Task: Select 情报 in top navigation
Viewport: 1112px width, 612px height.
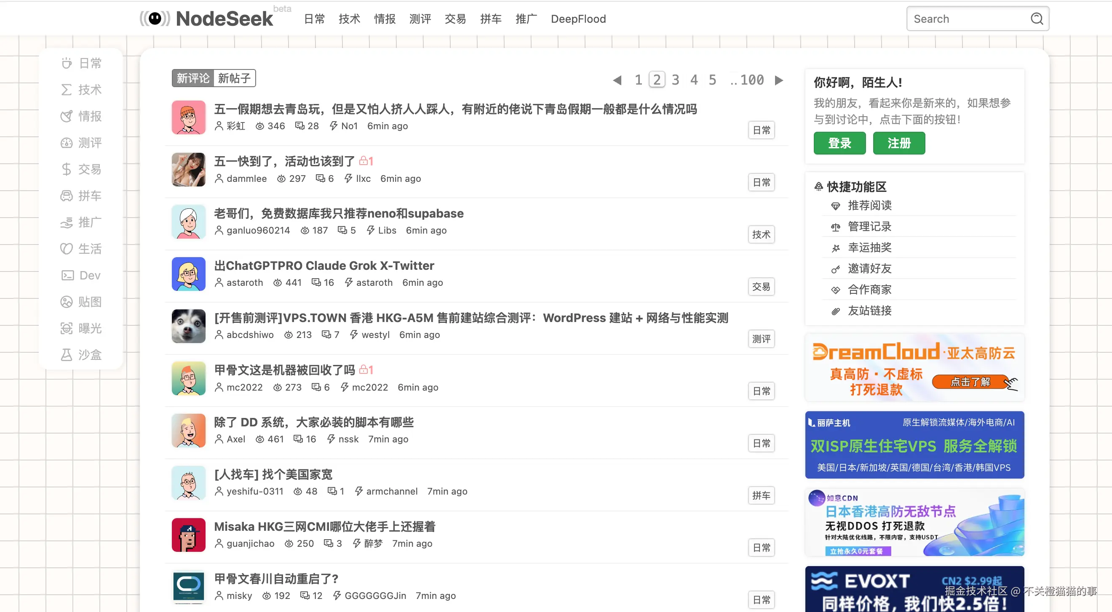Action: coord(385,19)
